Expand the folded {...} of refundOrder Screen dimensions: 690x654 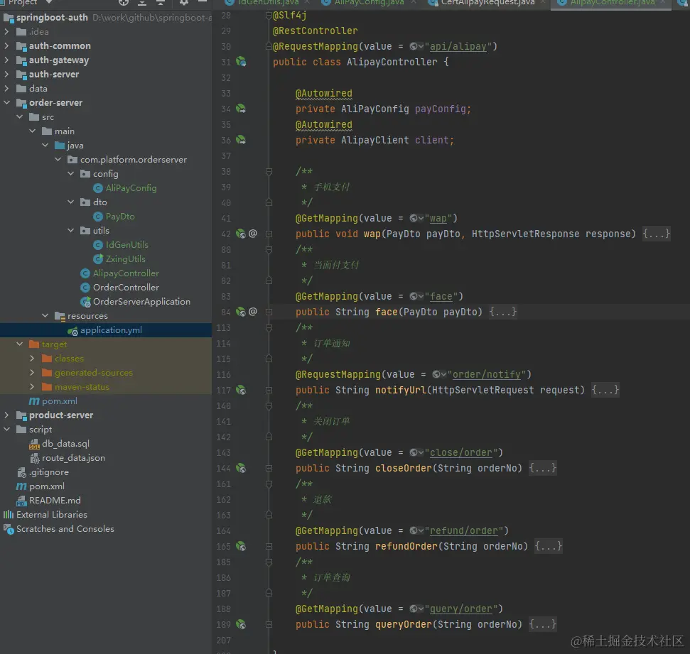549,546
